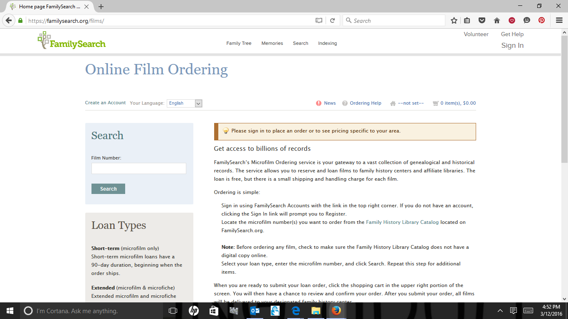The image size is (568, 319).
Task: Click the Loan Types heading
Action: click(119, 225)
